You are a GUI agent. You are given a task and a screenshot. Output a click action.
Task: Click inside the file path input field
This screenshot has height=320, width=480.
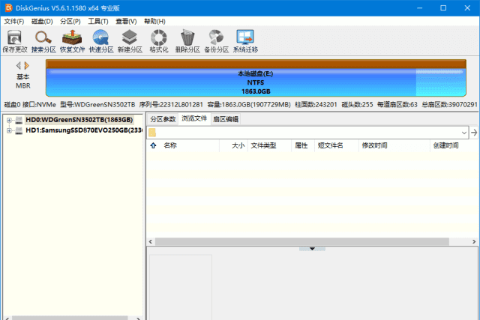[307, 133]
